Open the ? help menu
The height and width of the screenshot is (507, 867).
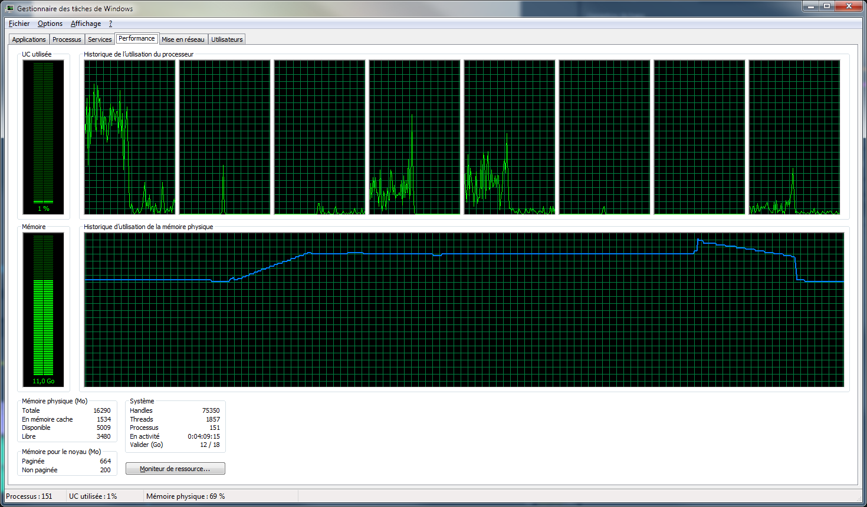pyautogui.click(x=110, y=24)
